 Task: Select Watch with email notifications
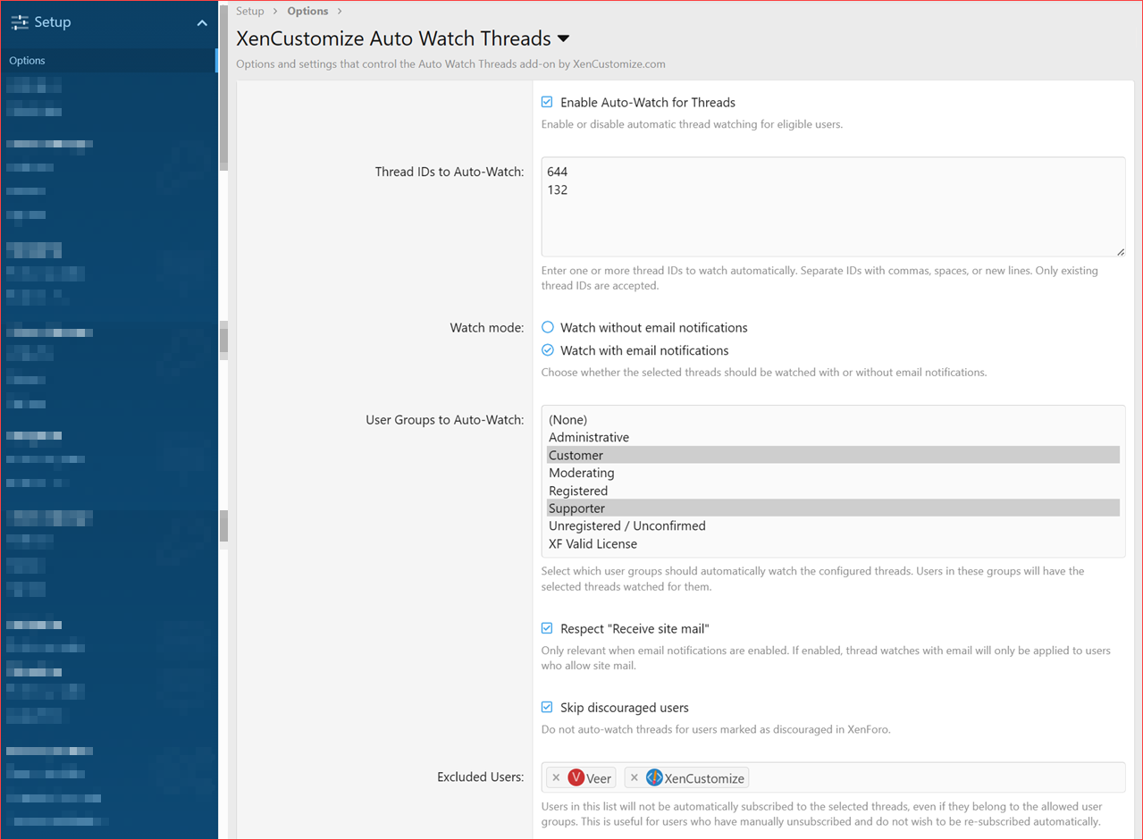546,350
